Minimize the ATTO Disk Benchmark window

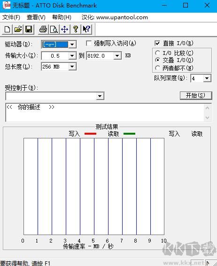[164, 5]
